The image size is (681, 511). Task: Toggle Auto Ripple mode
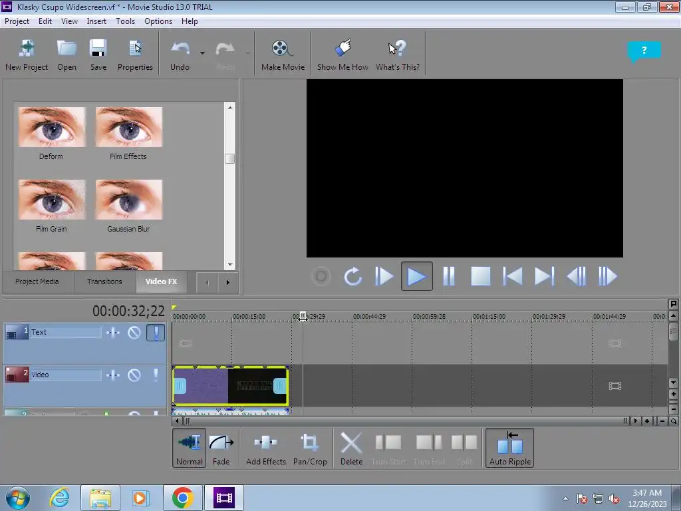click(x=510, y=448)
